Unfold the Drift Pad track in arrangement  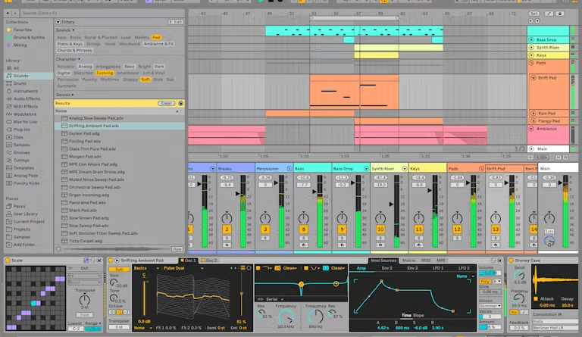[532, 78]
